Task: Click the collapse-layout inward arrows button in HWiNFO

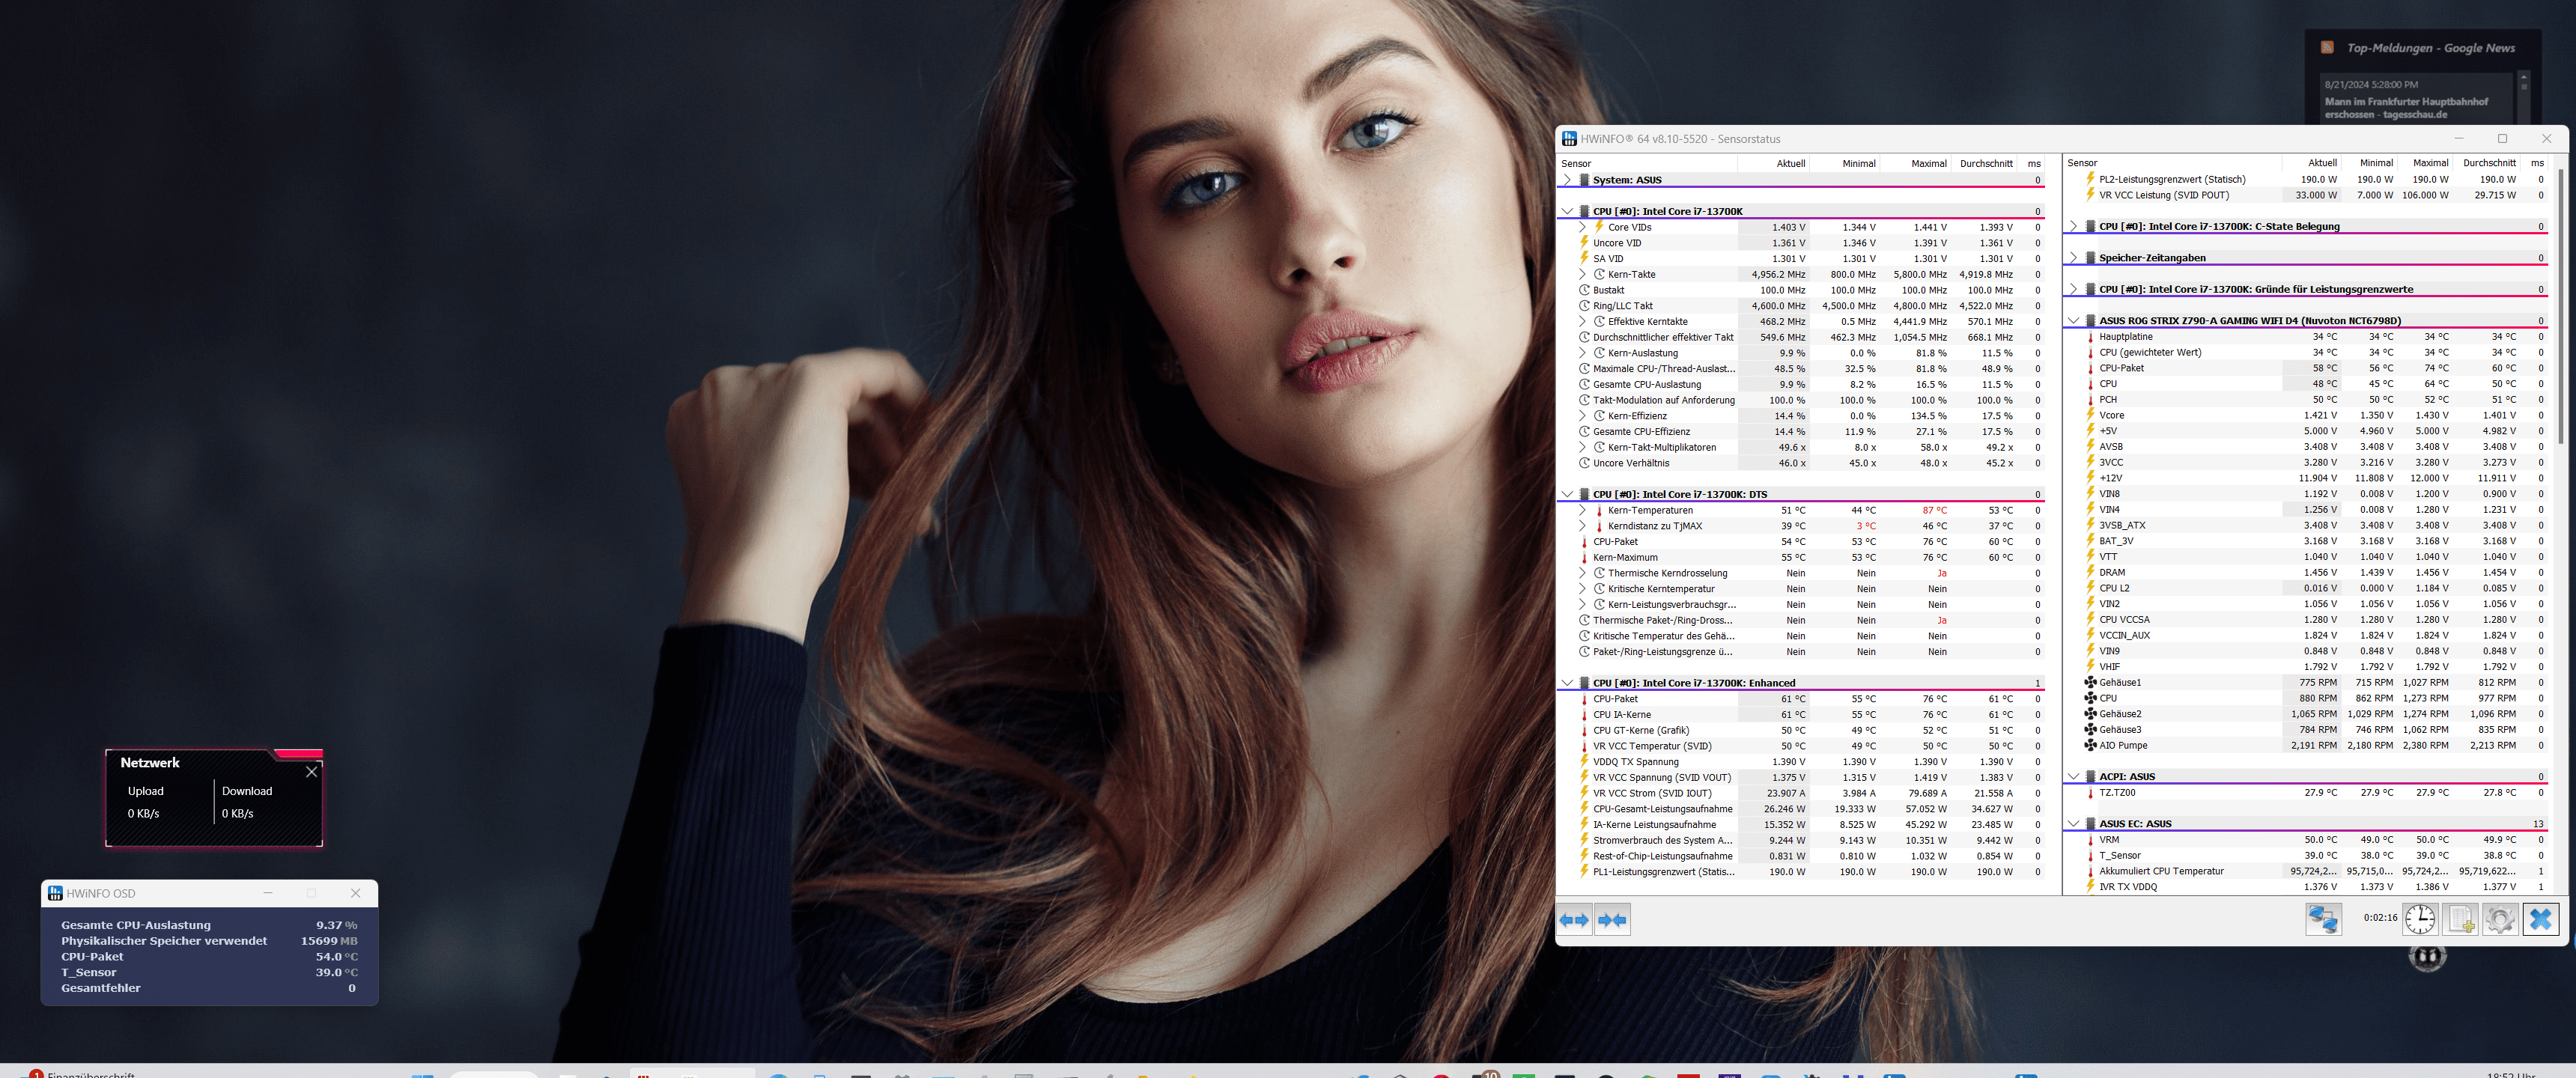Action: tap(1612, 920)
